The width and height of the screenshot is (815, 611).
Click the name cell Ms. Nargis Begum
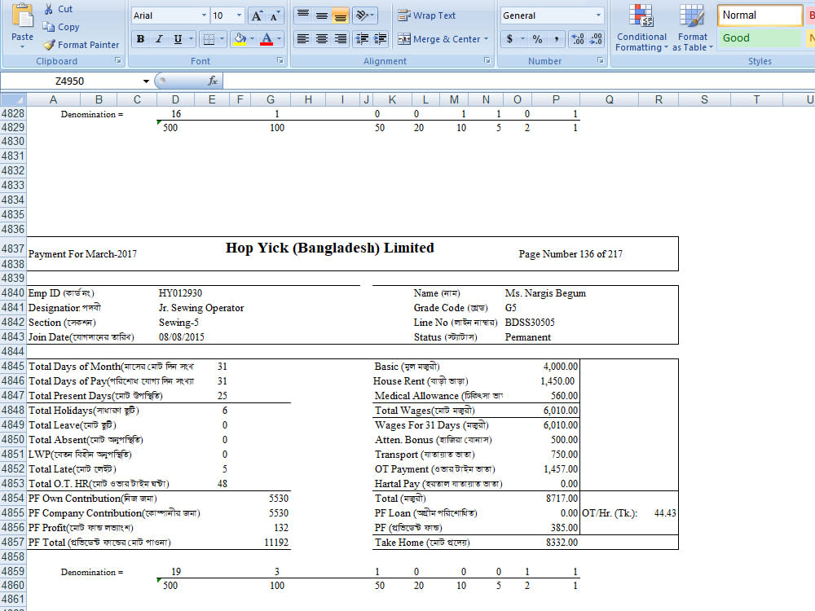click(x=545, y=293)
